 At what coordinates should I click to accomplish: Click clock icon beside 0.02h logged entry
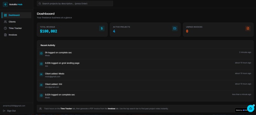[41, 95]
